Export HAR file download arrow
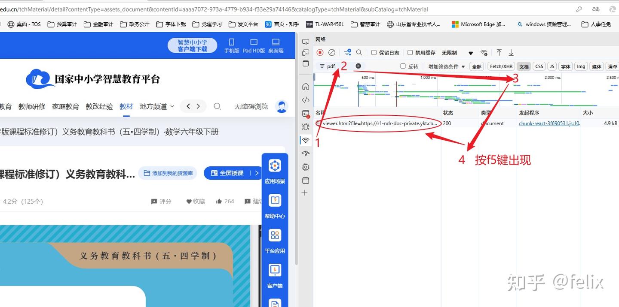 (x=511, y=52)
